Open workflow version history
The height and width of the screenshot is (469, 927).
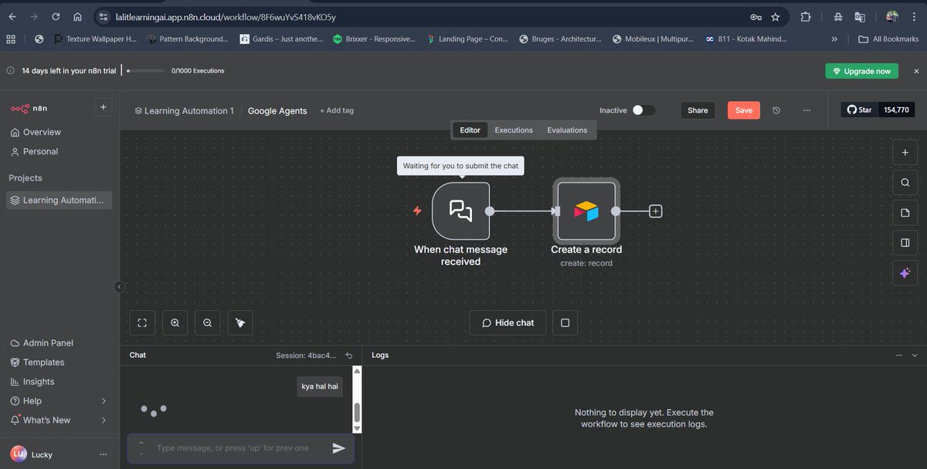776,110
